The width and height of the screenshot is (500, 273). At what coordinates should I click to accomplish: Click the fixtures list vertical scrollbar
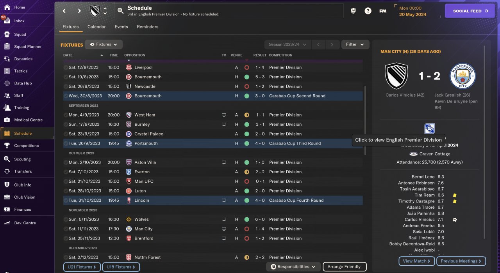pyautogui.click(x=365, y=121)
